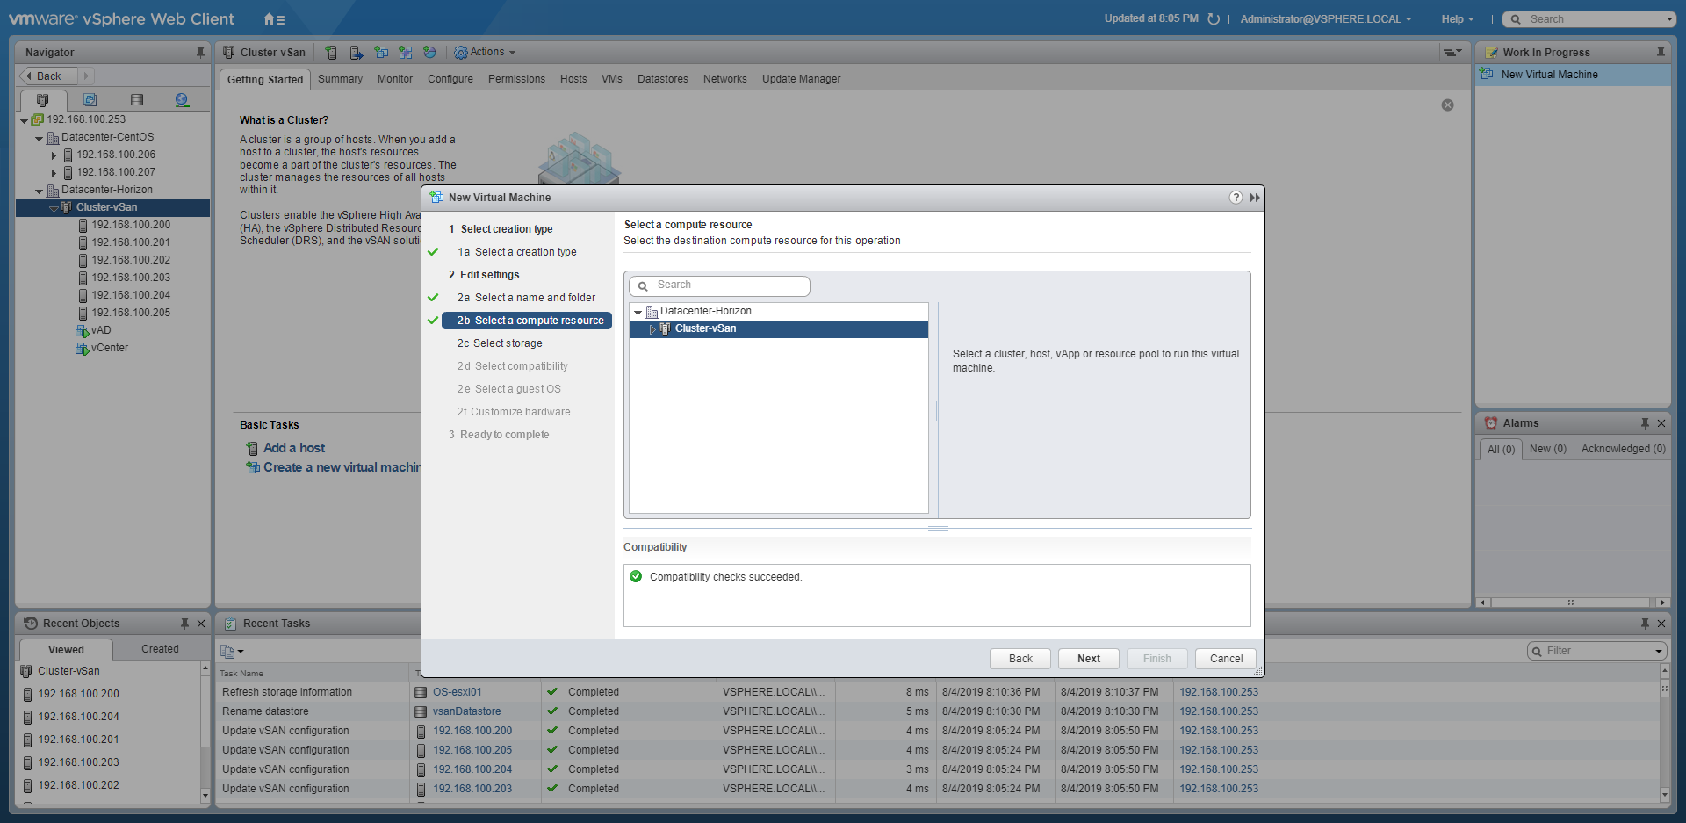The width and height of the screenshot is (1686, 823).
Task: Open the Actions dropdown menu
Action: 485,53
